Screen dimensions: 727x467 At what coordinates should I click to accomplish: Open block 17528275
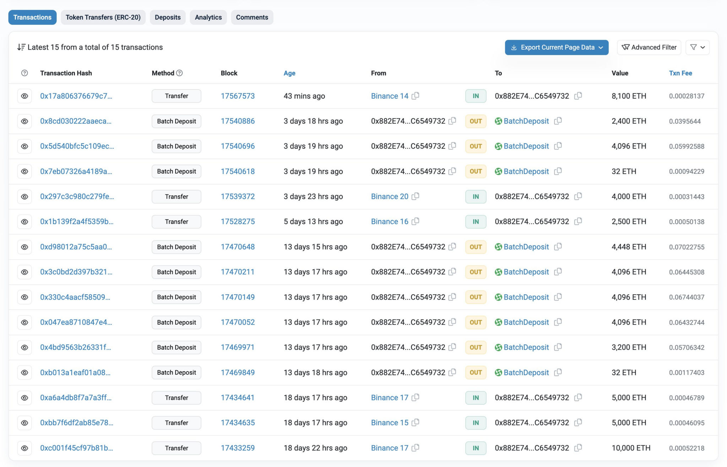237,222
